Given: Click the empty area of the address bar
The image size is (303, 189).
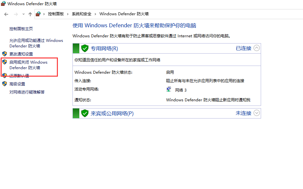Looking at the screenshot, I should [x=211, y=14].
